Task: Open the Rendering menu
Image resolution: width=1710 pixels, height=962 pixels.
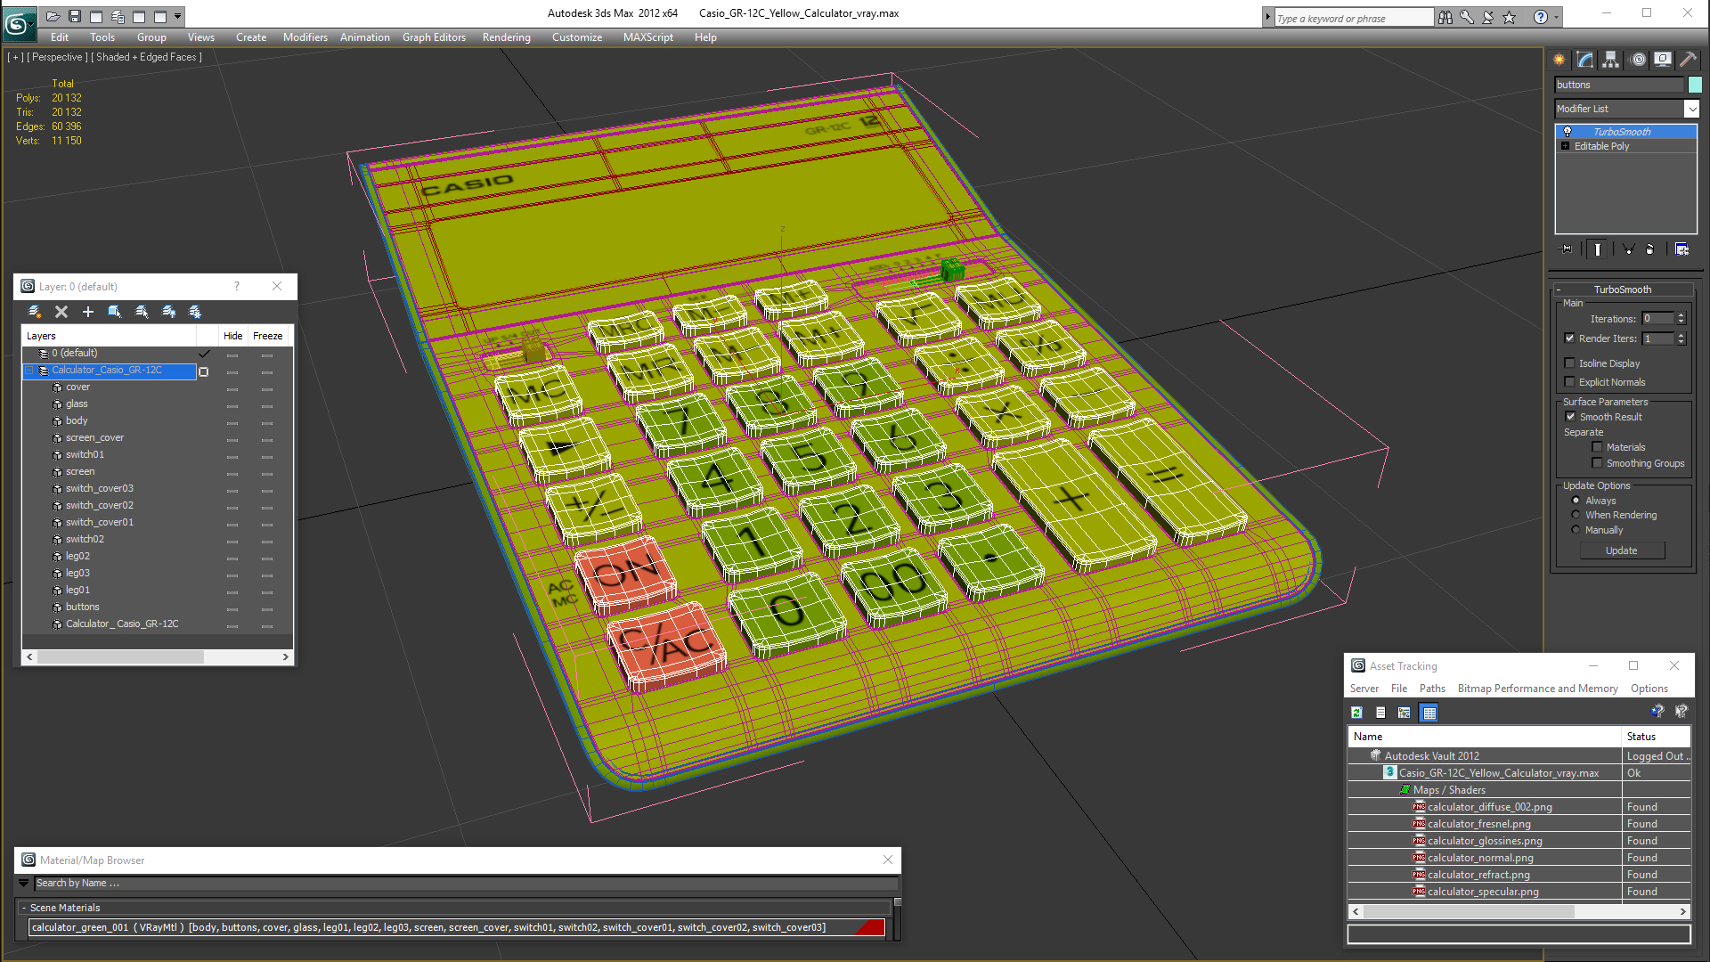Action: point(506,37)
